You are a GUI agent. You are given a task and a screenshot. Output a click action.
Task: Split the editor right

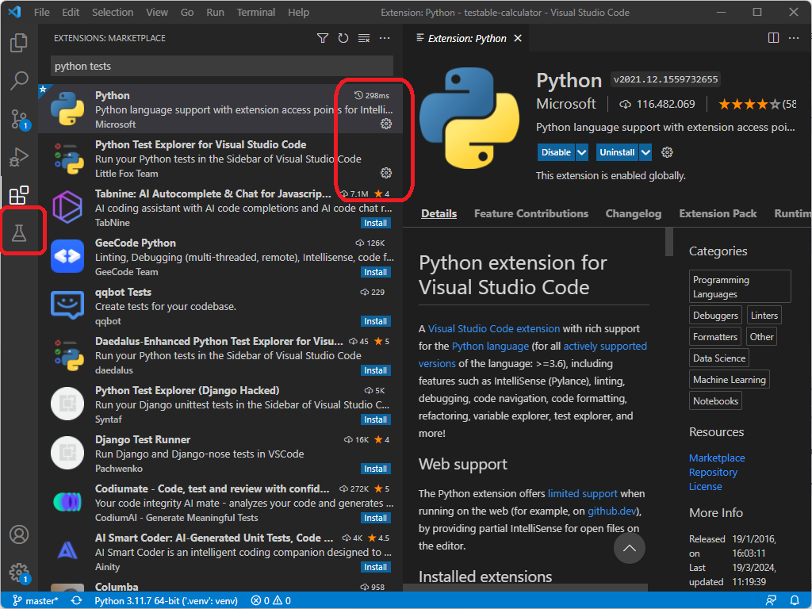[x=773, y=38]
